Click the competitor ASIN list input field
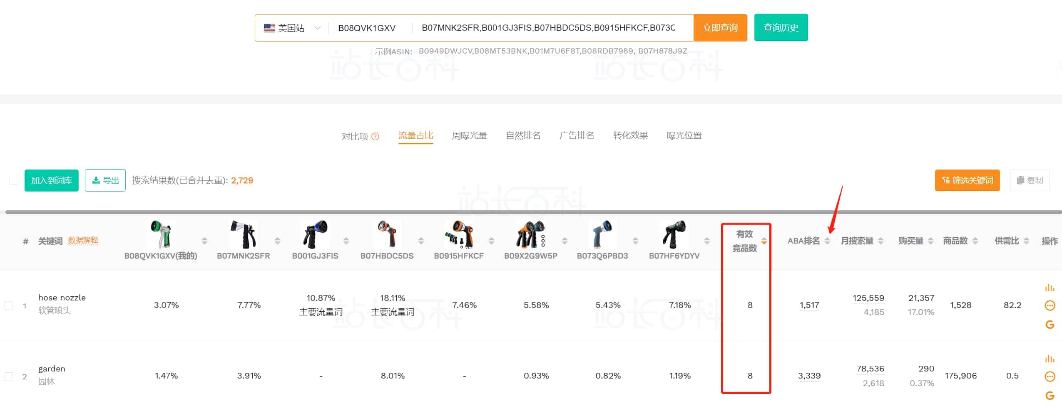Viewport: 1062px width, 411px height. (x=548, y=28)
